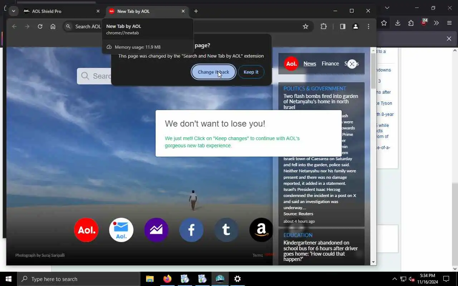Open File Explorer from the taskbar
This screenshot has width=458, height=286.
pos(150,279)
